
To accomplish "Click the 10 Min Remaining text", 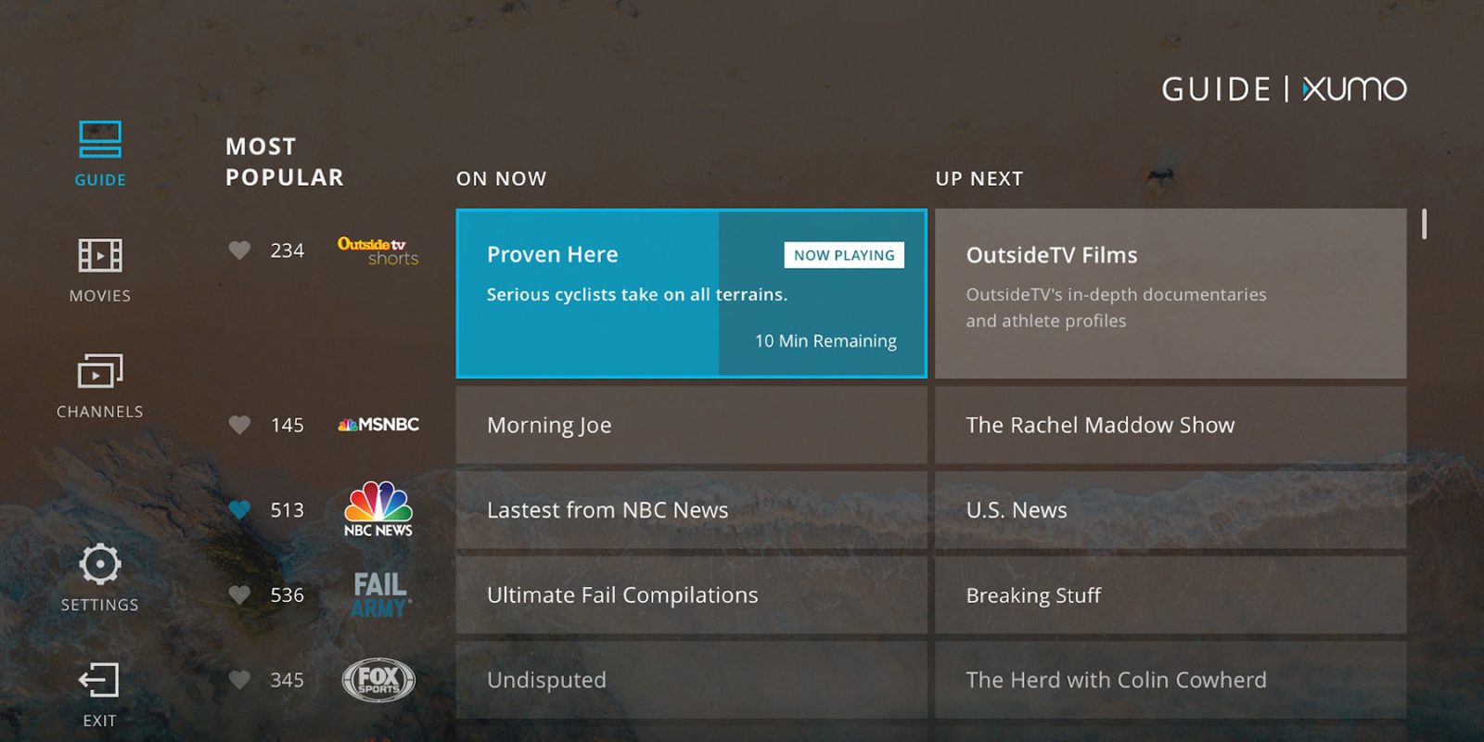I will pos(825,340).
